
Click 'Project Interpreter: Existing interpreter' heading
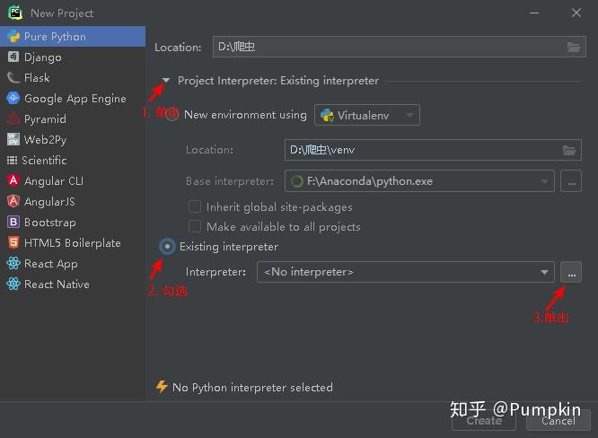pos(278,81)
